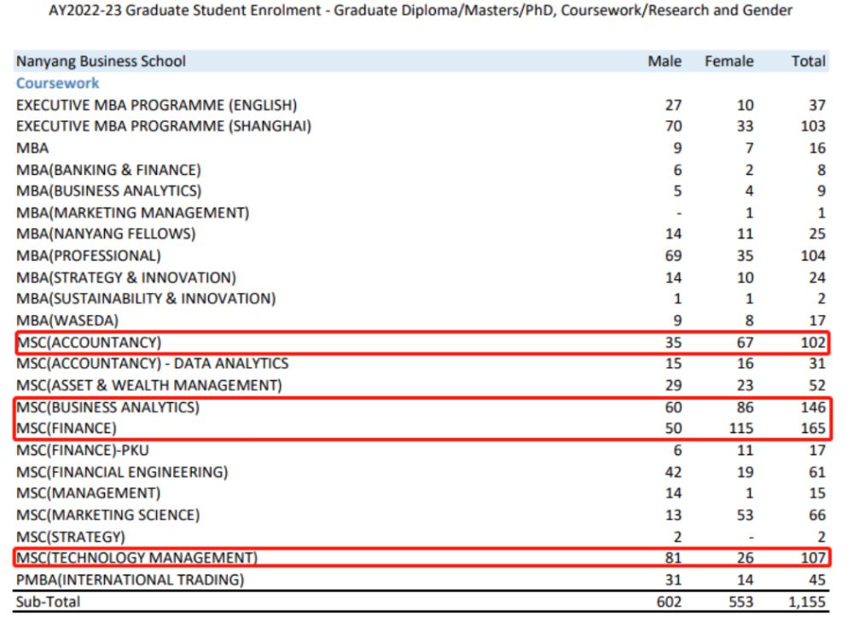Select EXECUTIVE MBA PROGRAMME (SHANGHAI) row label
853x625 pixels.
(x=163, y=126)
